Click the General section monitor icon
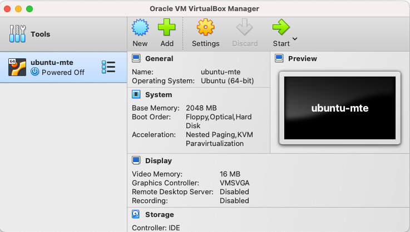 [x=136, y=58]
